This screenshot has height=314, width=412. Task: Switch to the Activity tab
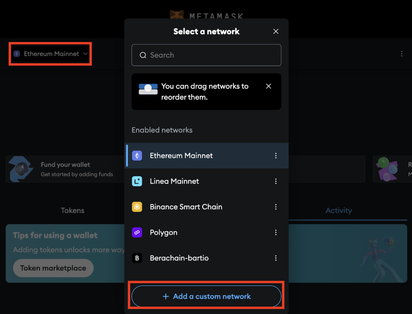coord(338,210)
